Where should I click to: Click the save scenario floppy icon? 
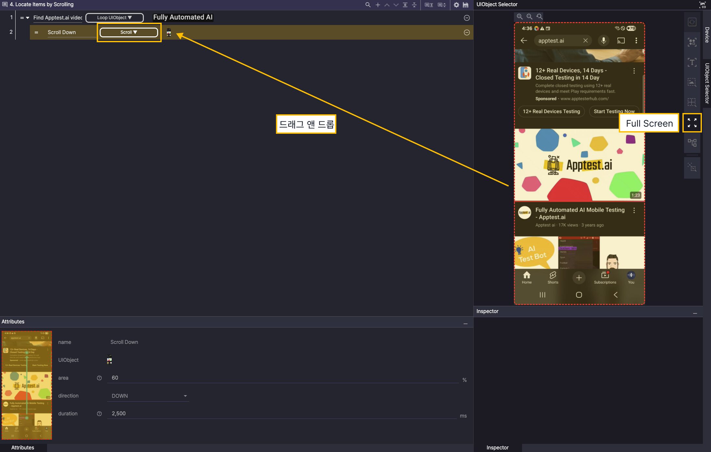coord(466,5)
